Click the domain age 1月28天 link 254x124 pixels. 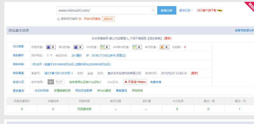click(x=71, y=65)
